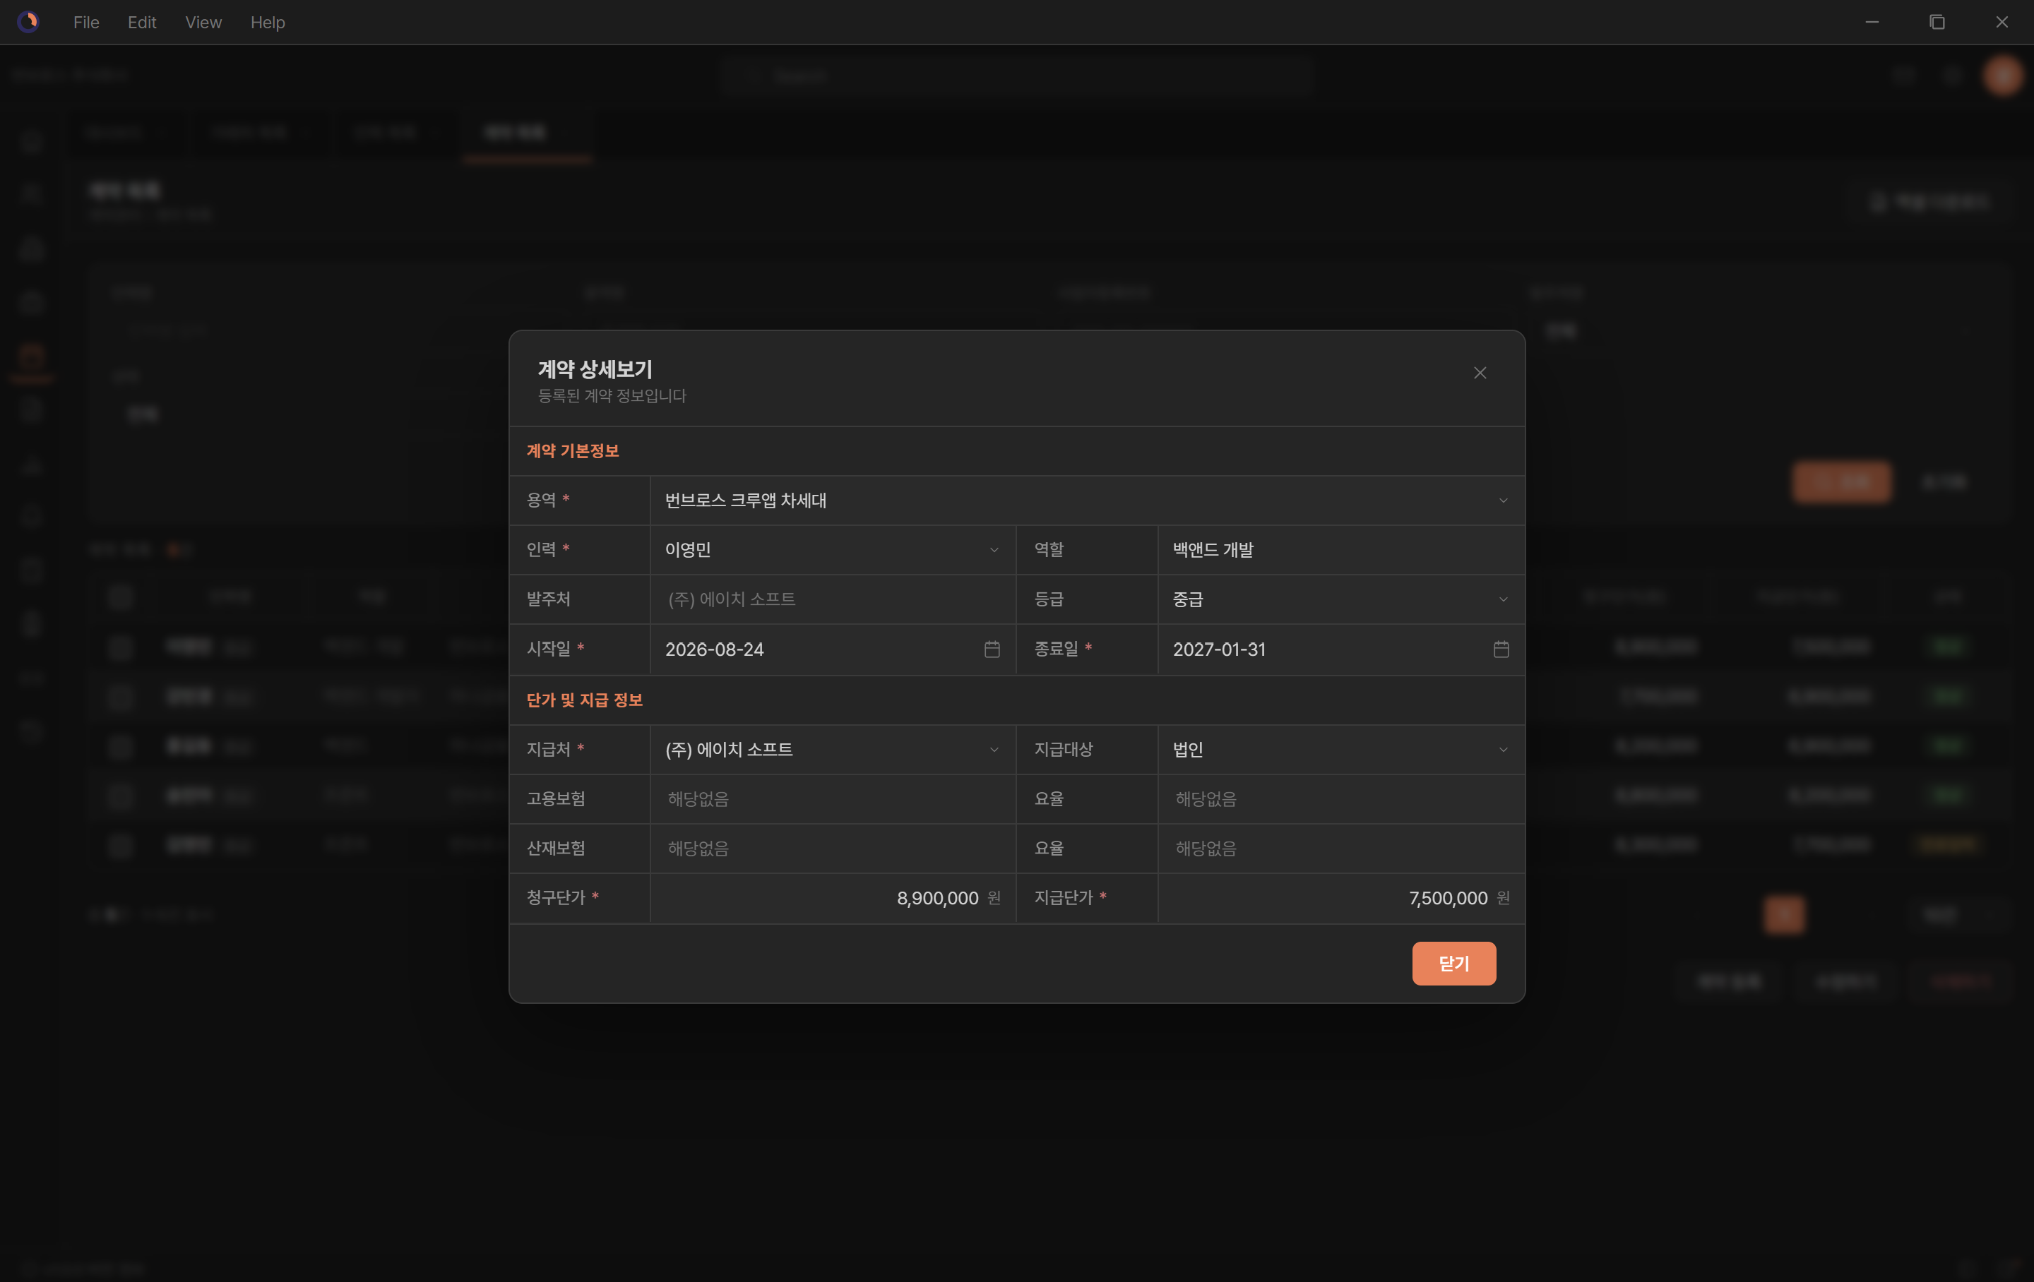Click the 지급단가 field 7,500,000
This screenshot has height=1282, width=2034.
(1340, 898)
